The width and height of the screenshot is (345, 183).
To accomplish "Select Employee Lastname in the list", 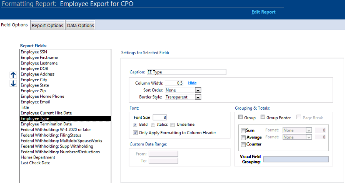I will point(65,63).
